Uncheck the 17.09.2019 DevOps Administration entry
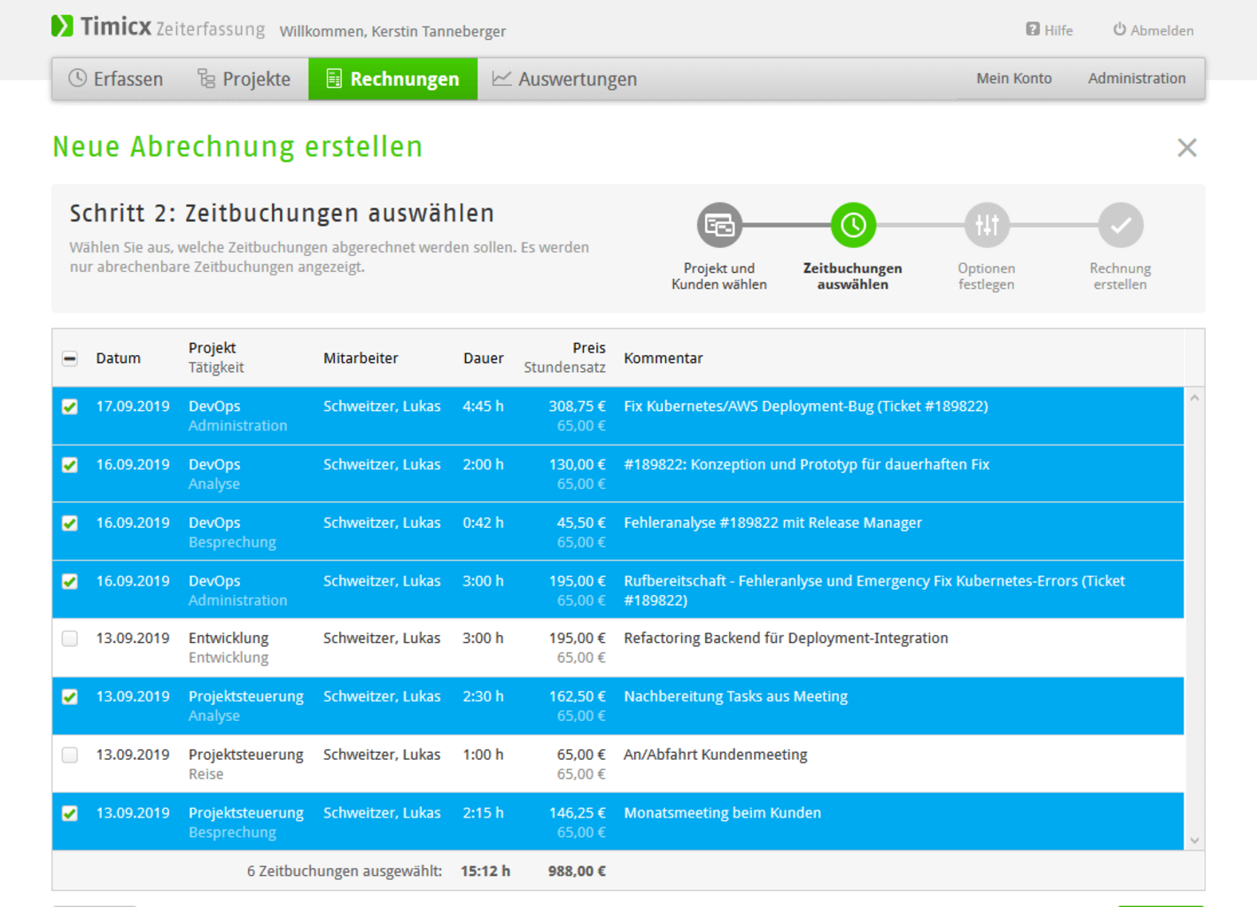The image size is (1257, 907). tap(70, 407)
